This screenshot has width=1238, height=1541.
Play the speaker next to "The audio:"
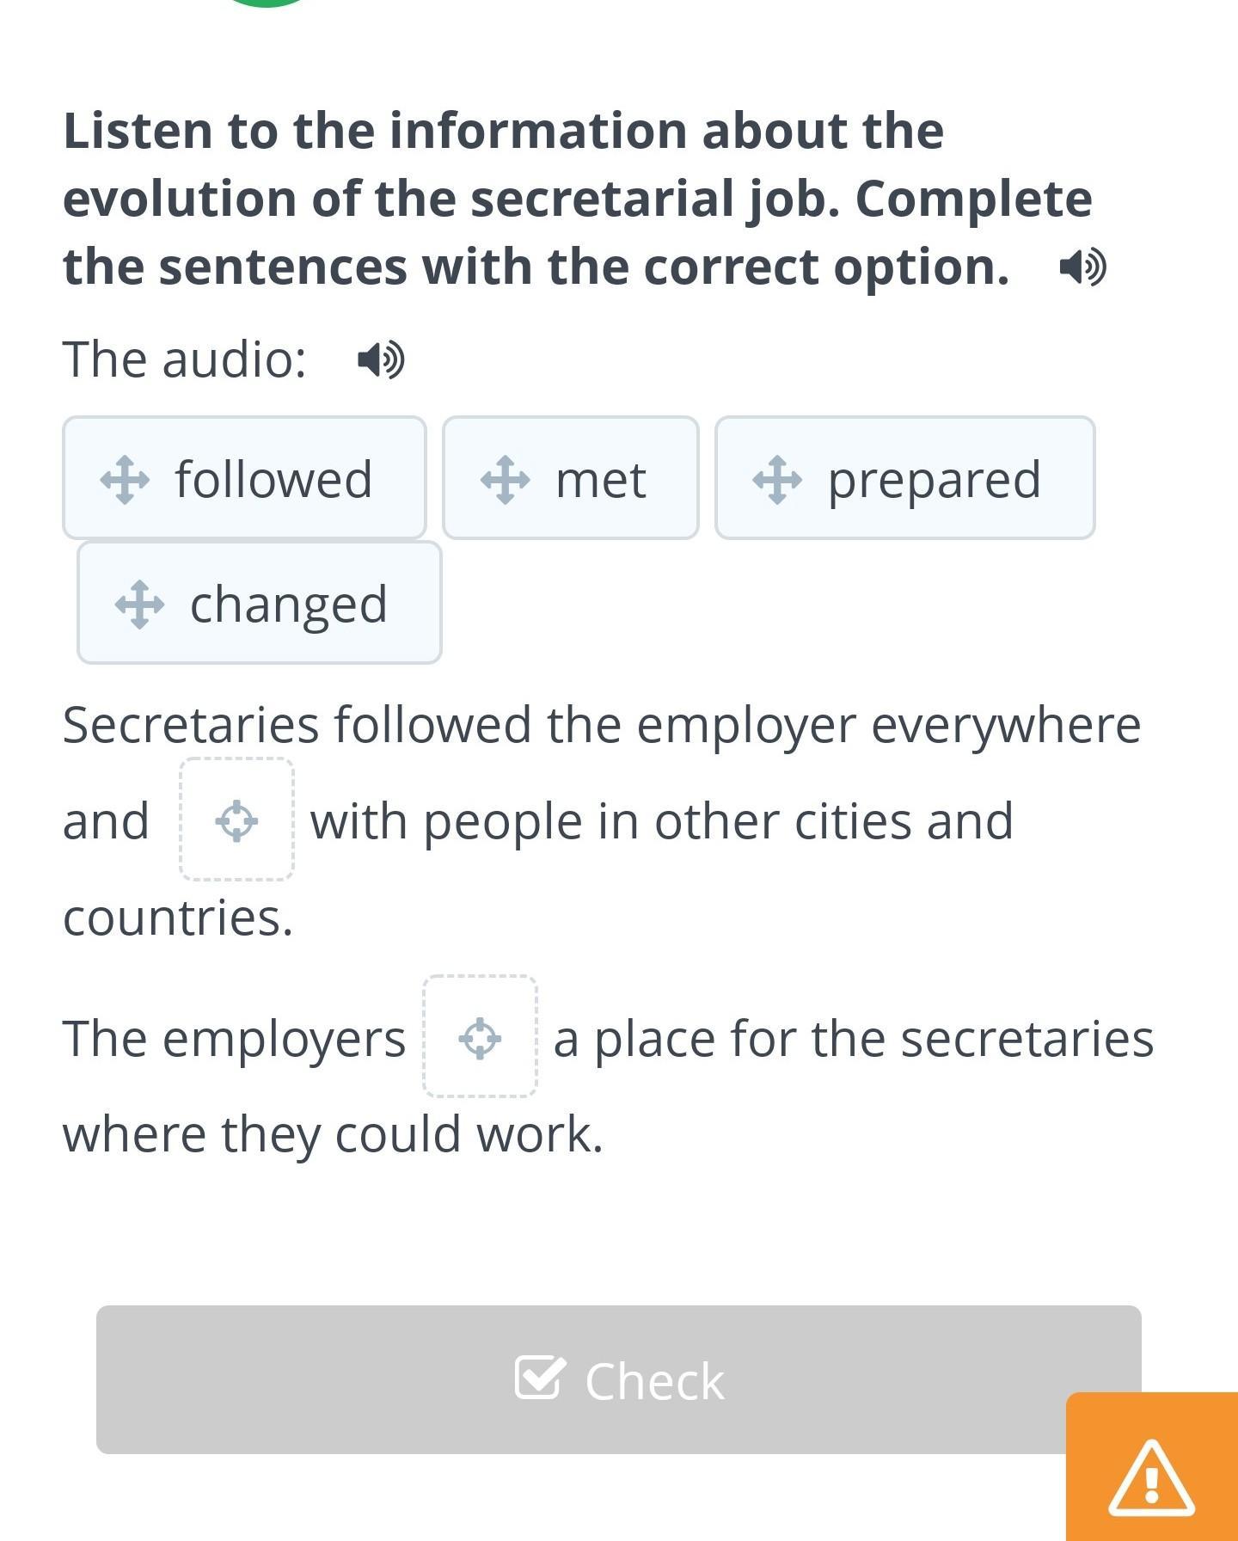pyautogui.click(x=381, y=359)
